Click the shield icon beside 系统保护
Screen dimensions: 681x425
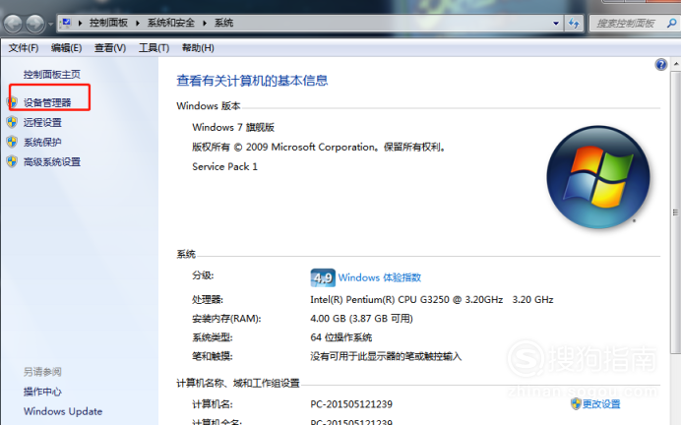pyautogui.click(x=12, y=142)
